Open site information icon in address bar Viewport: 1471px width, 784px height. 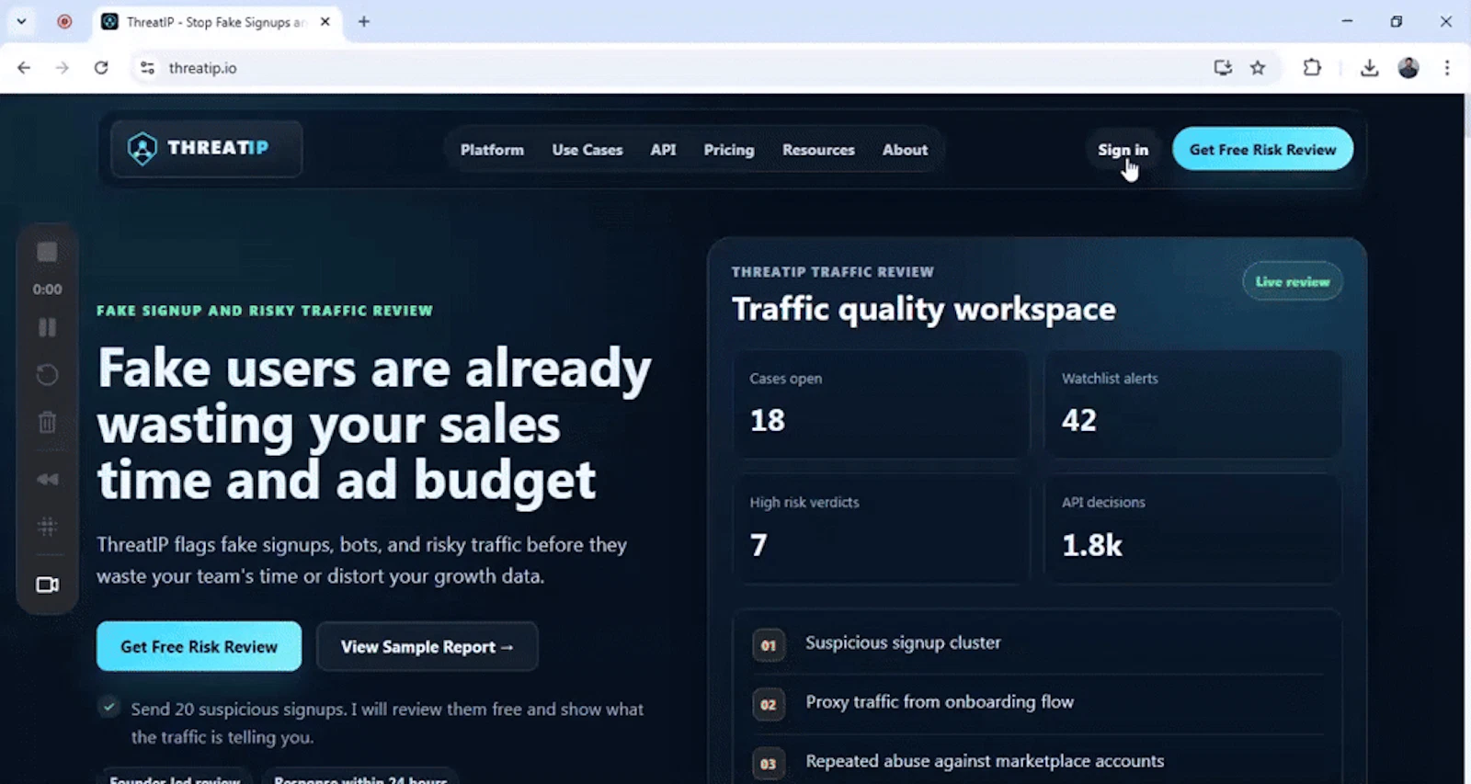[x=147, y=68]
